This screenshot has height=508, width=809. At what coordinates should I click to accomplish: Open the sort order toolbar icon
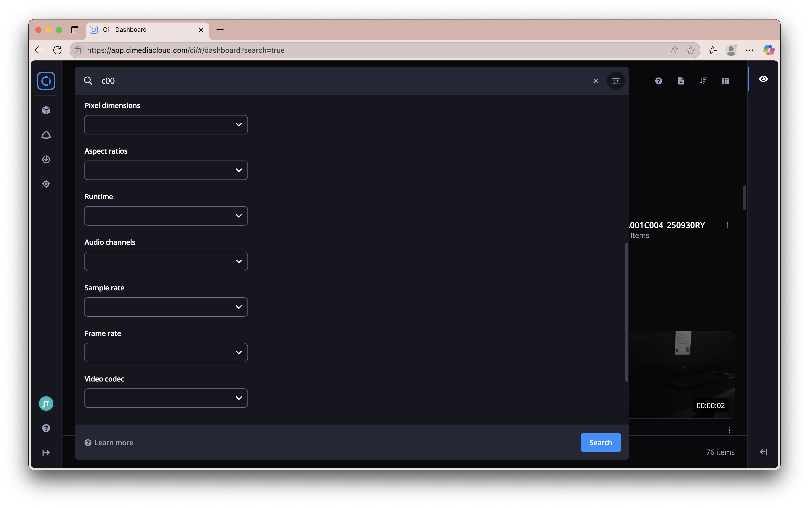click(703, 81)
